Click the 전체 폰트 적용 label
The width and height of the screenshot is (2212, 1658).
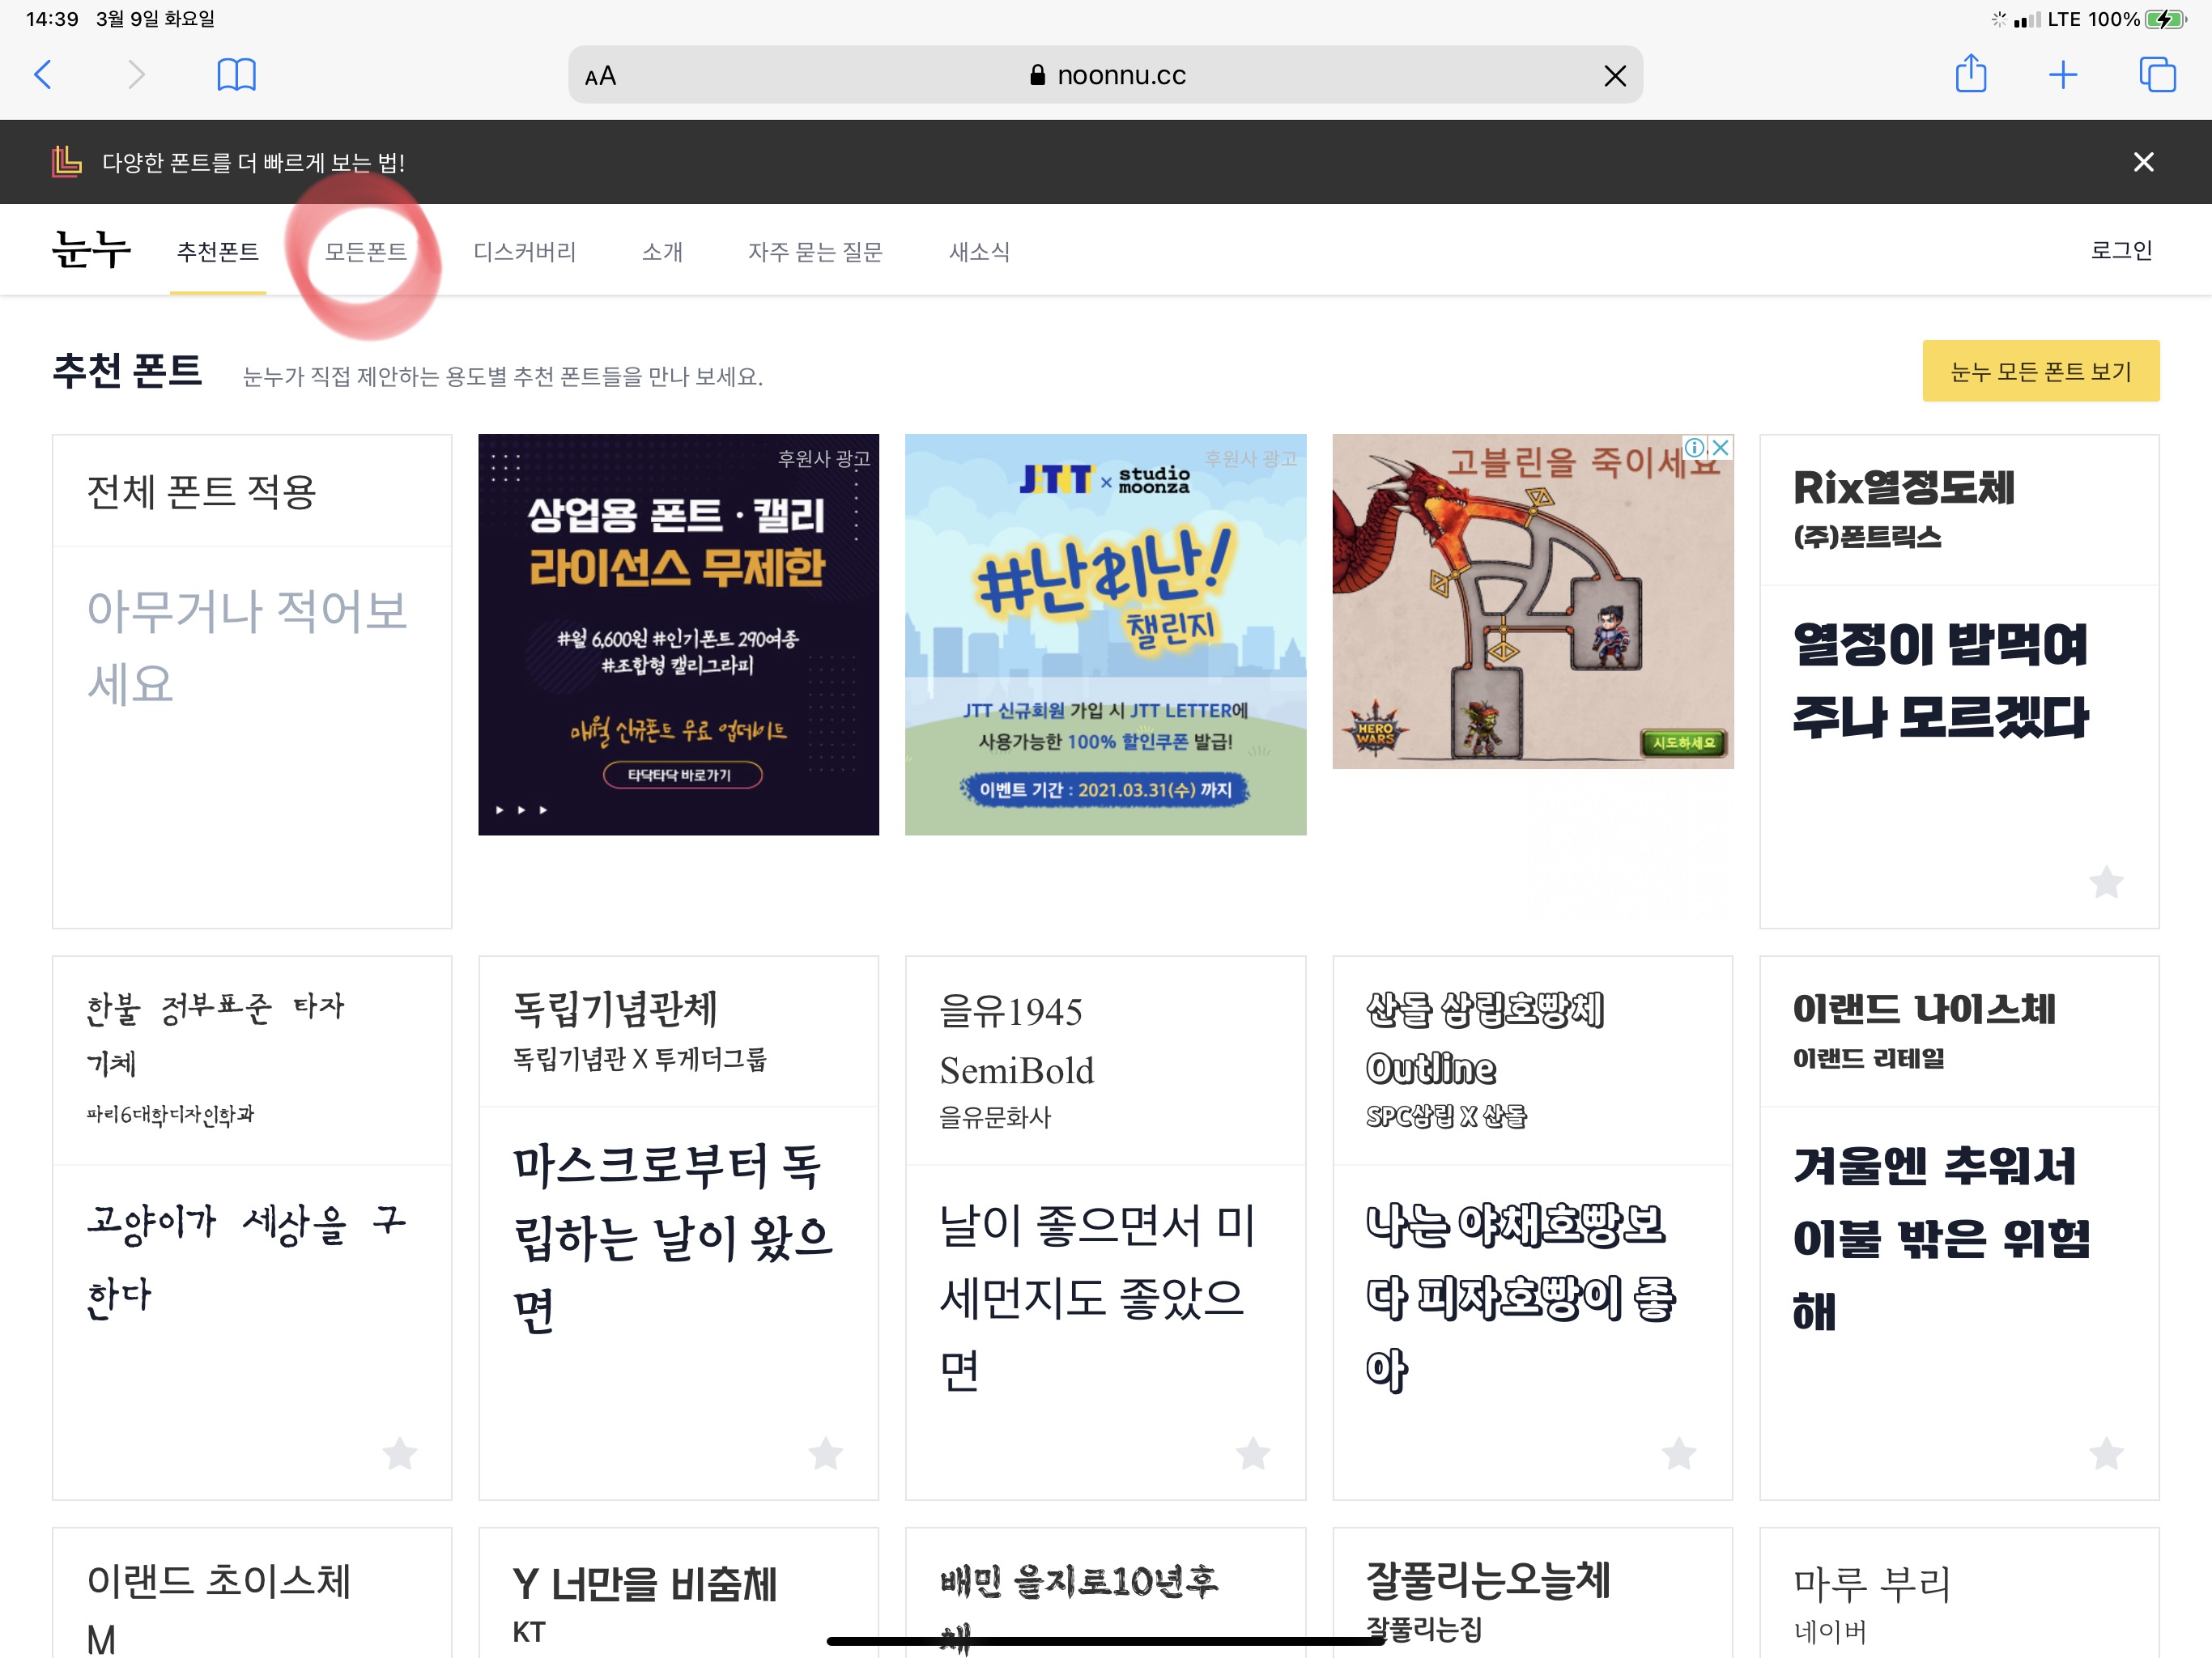(201, 491)
